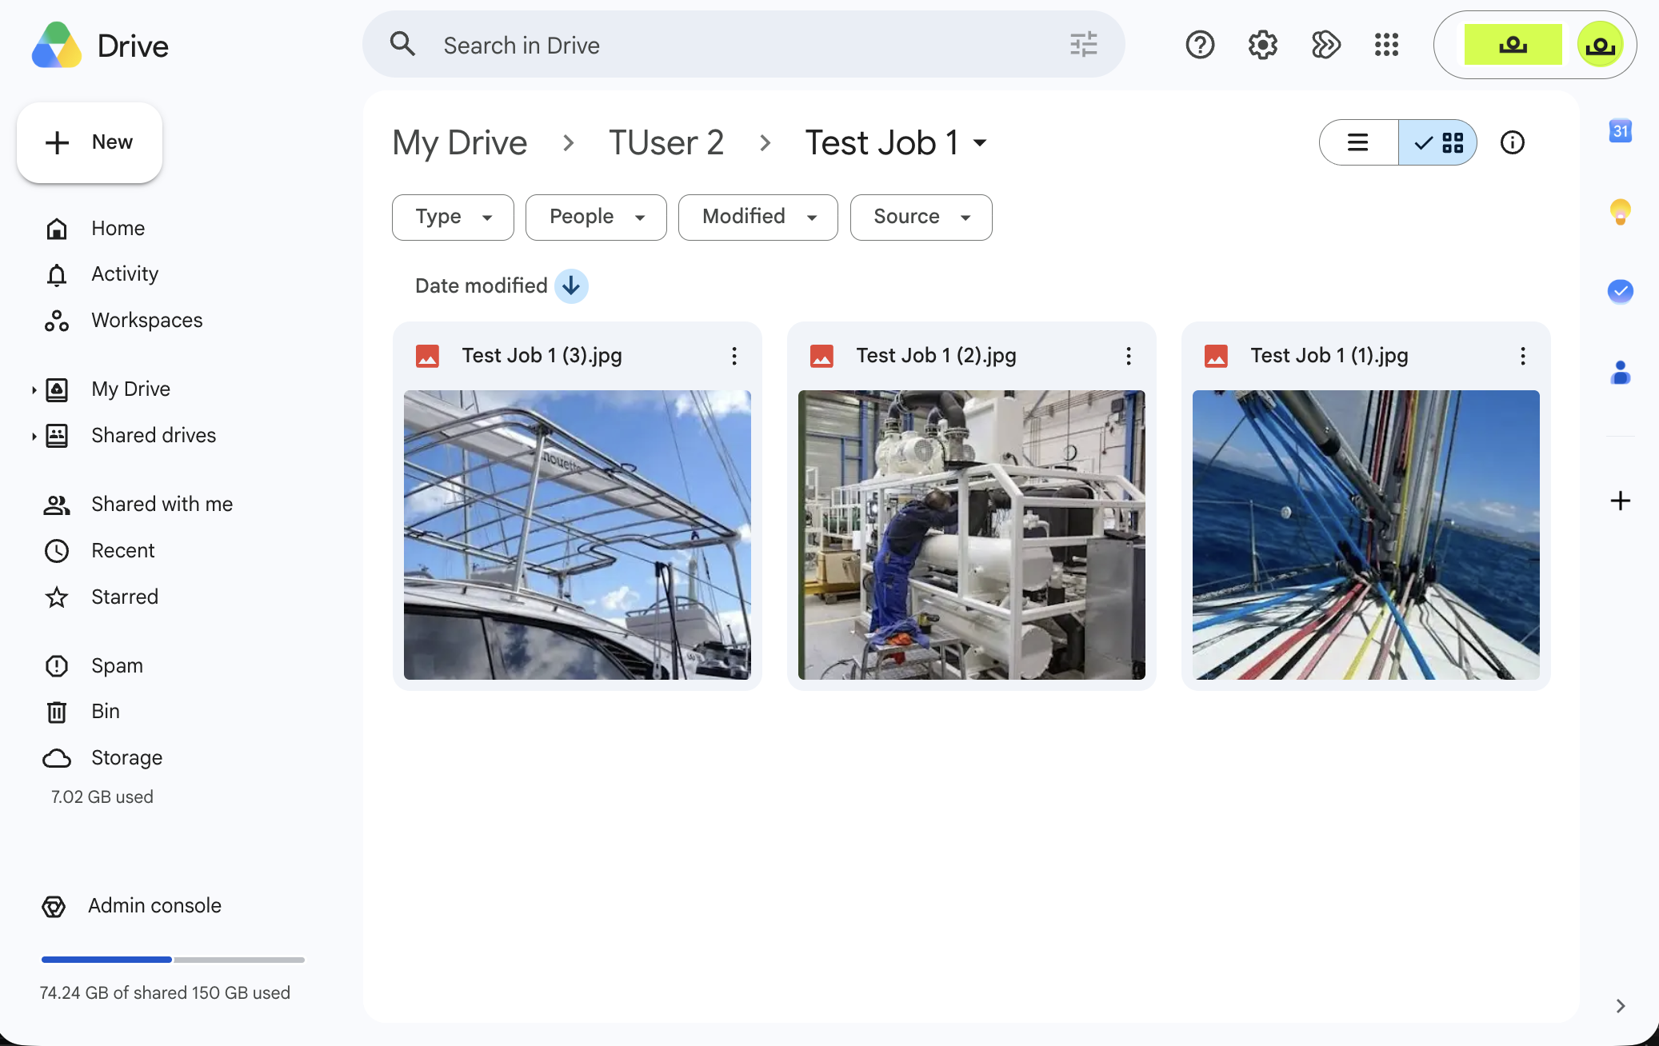Image resolution: width=1659 pixels, height=1046 pixels.
Task: Navigate to My Drive breadcrumb
Action: pos(459,143)
